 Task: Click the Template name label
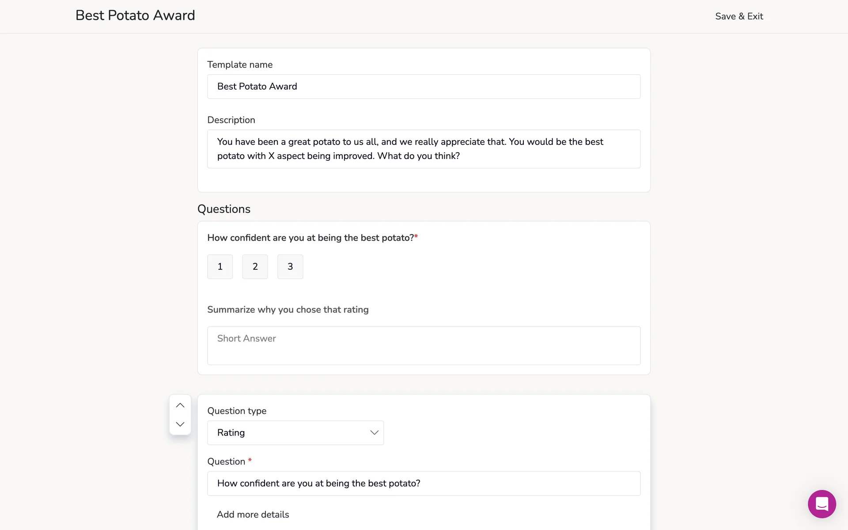240,65
